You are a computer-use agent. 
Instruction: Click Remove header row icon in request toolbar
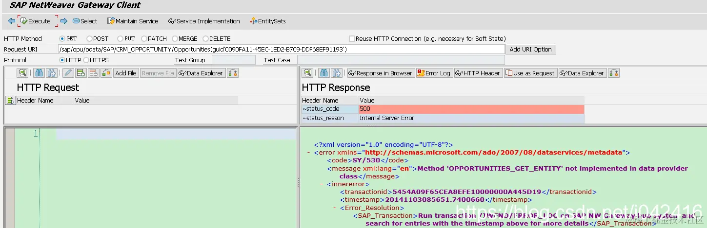(x=94, y=73)
